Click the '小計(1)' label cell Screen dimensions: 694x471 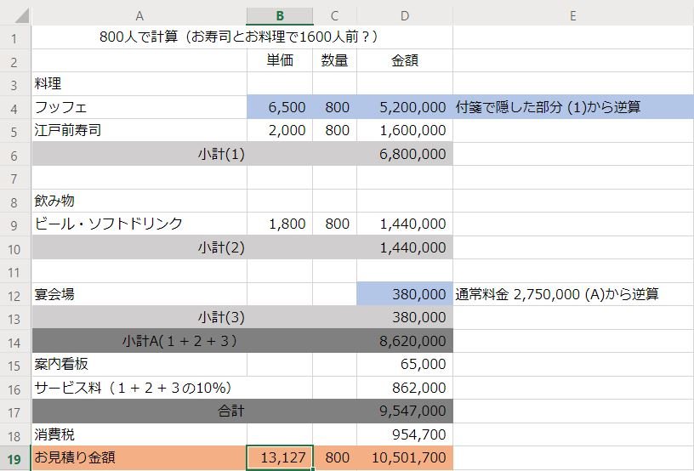[139, 154]
